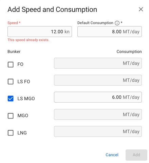The image size is (149, 163).
Task: Edit the LS MGO 6.00 MT/day consumption
Action: tap(98, 97)
